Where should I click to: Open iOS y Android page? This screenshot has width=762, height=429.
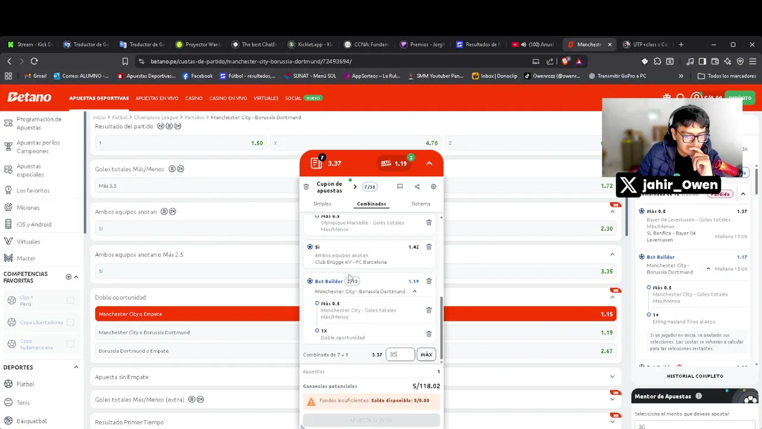tap(34, 225)
